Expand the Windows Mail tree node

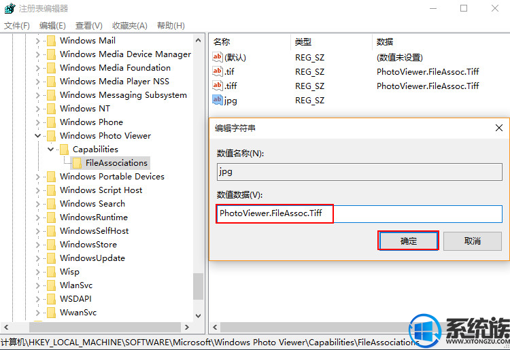coord(37,41)
